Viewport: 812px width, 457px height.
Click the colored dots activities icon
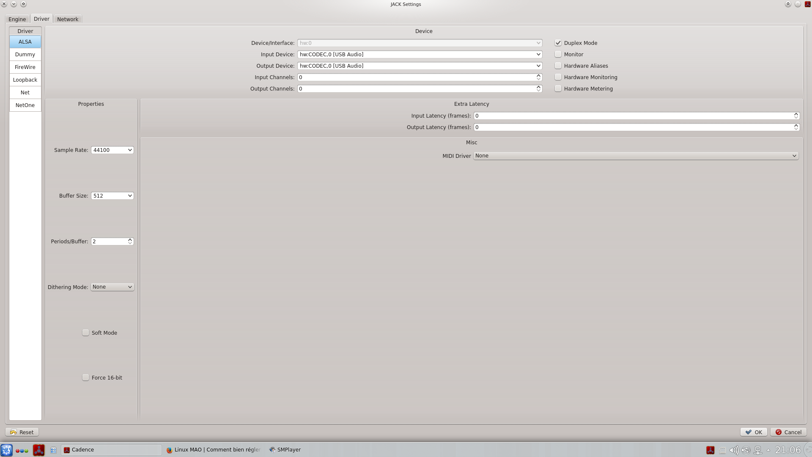pos(22,450)
